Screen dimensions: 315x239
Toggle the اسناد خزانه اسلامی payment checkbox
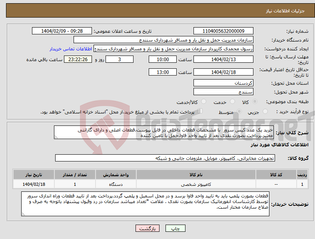[200, 111]
